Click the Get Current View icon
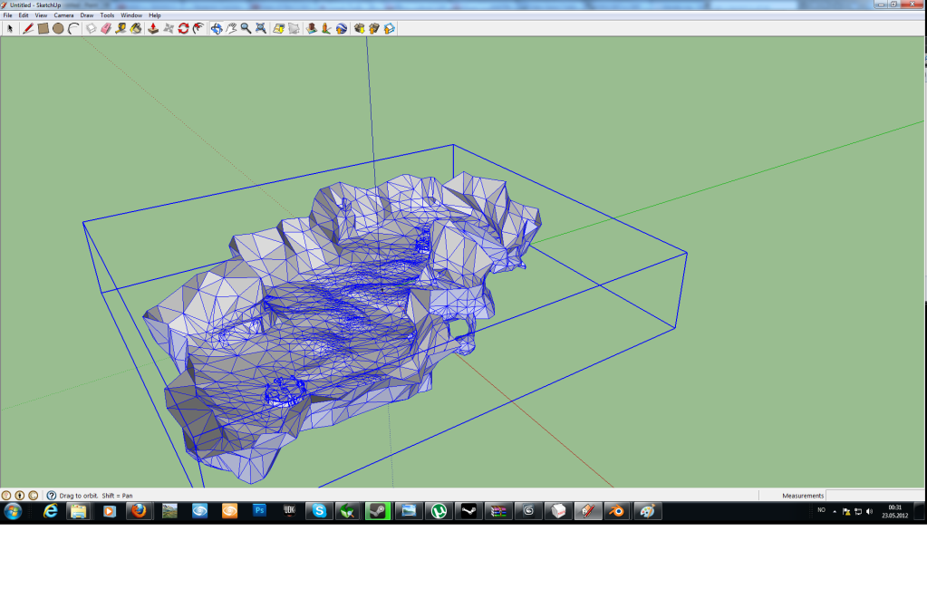Screen dimensions: 927x589 coord(312,28)
